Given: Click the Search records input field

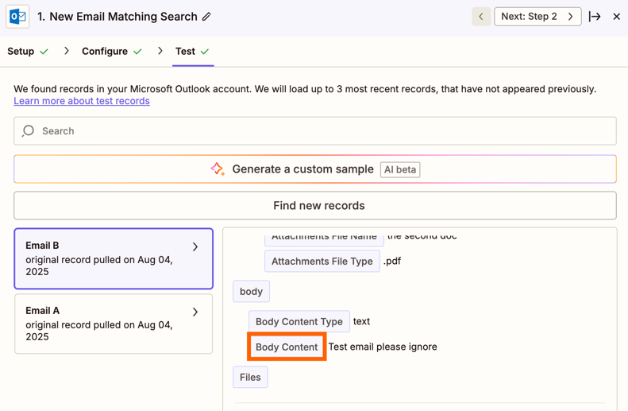Looking at the screenshot, I should pos(315,131).
